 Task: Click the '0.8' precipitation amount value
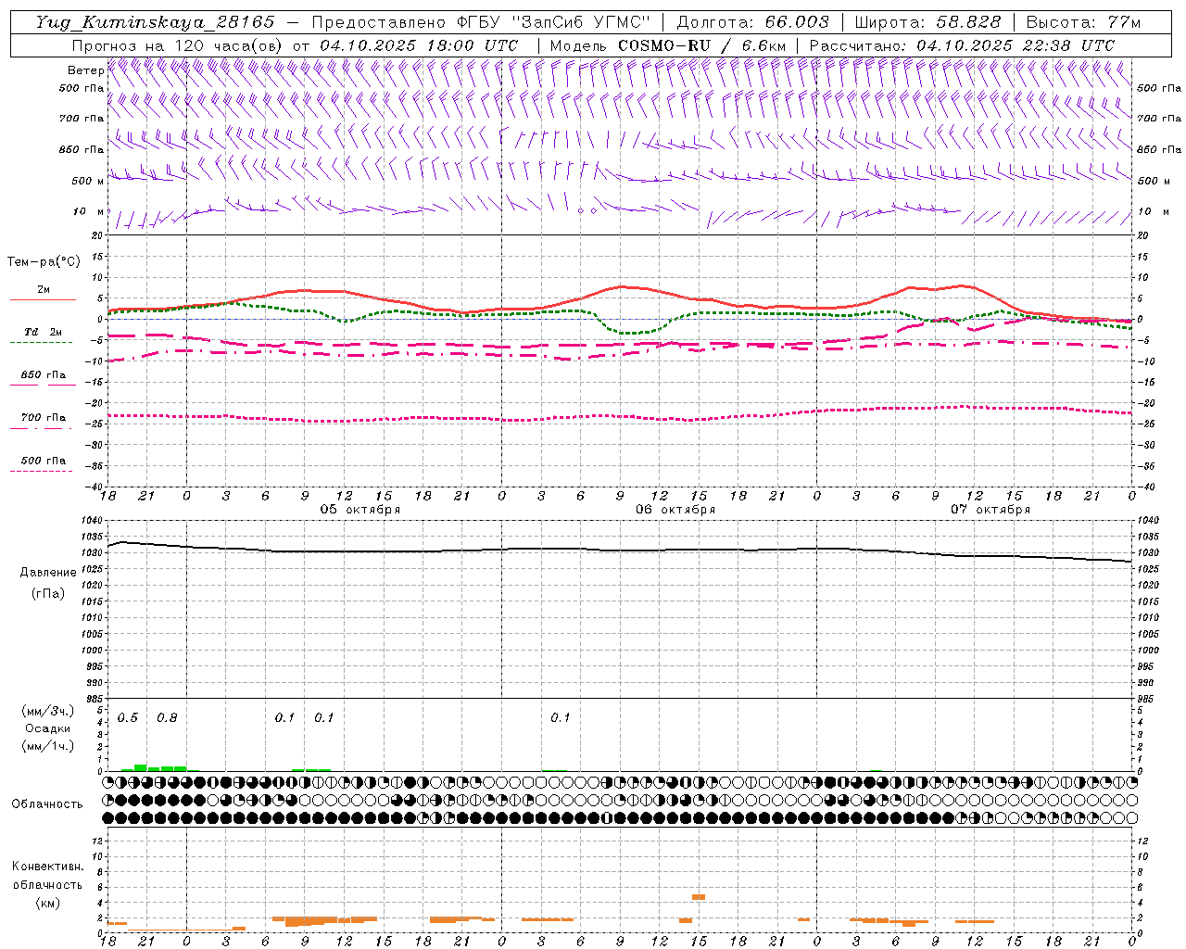click(167, 718)
